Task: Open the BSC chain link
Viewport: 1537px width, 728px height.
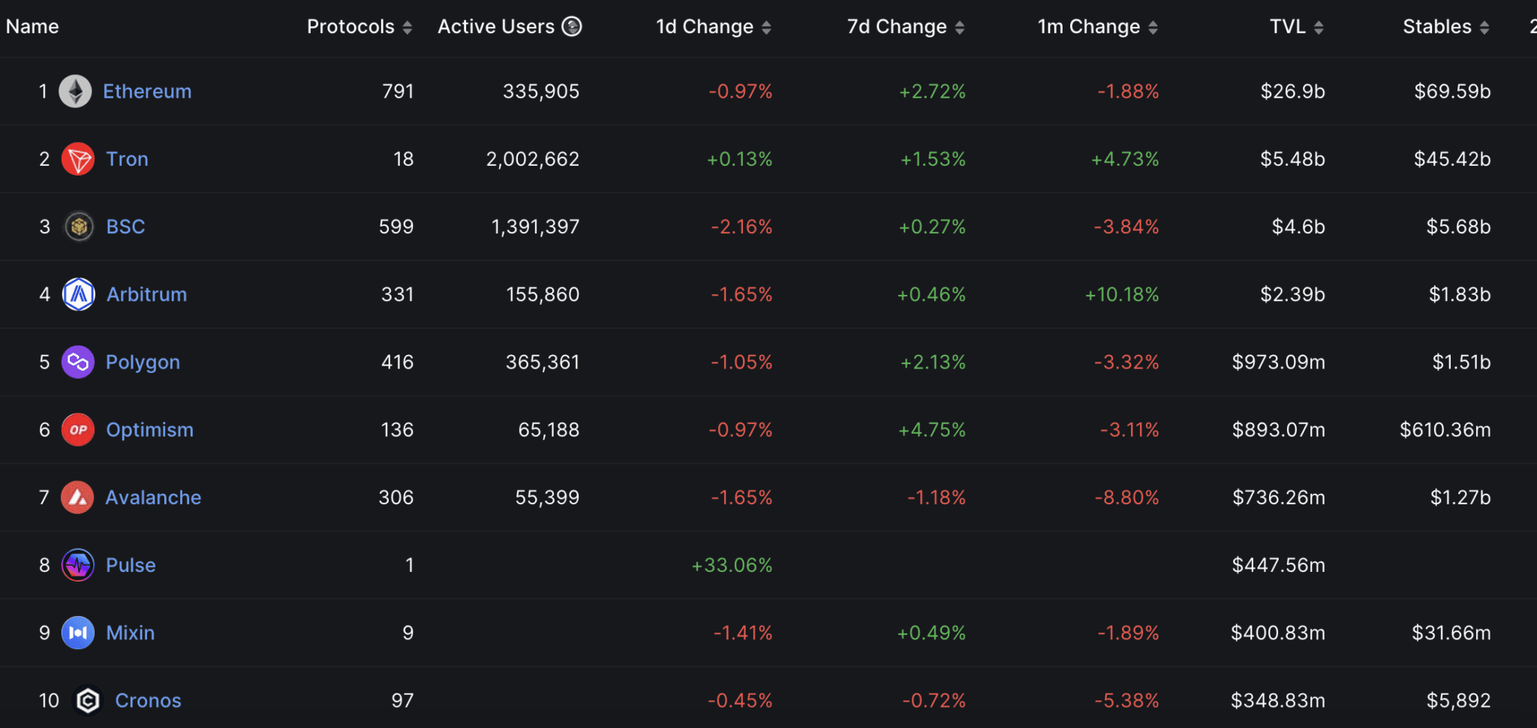Action: (125, 227)
